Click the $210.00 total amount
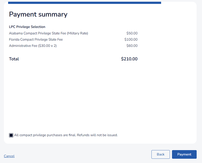Screen dimensions: 202x163 tap(129, 59)
